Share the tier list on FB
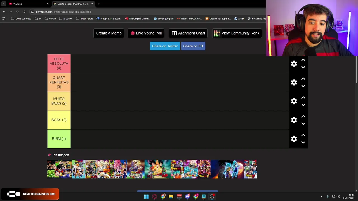This screenshot has height=201, width=358. [x=193, y=46]
